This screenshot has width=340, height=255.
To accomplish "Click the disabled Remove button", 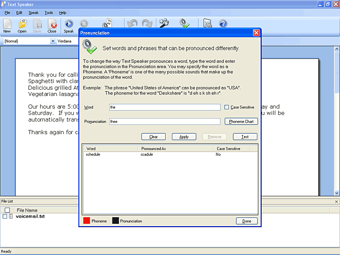I will [215, 137].
